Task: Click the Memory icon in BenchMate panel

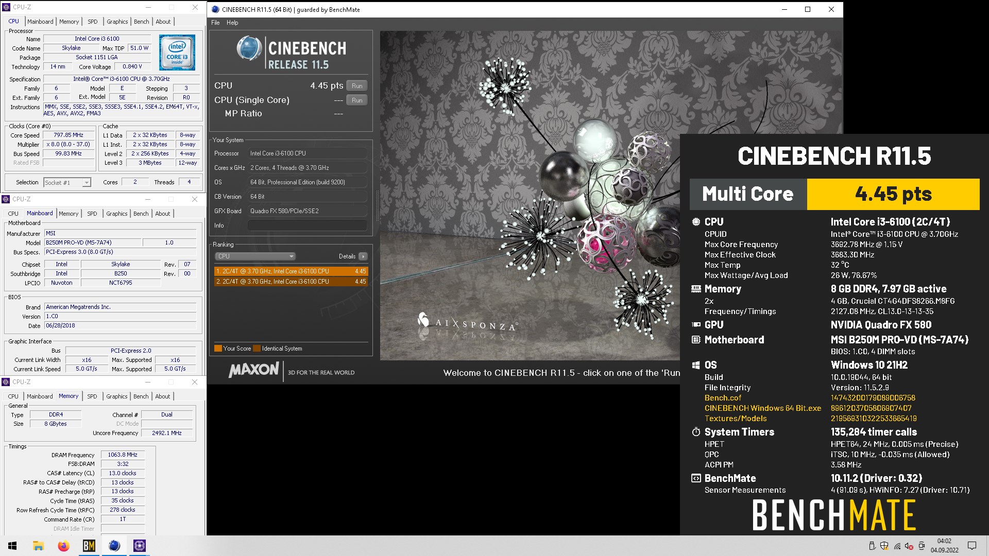Action: pos(696,289)
